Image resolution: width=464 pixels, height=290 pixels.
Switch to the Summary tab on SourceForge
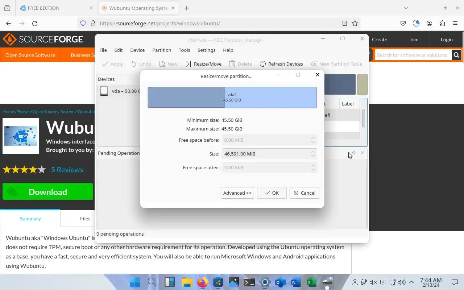[x=30, y=219]
